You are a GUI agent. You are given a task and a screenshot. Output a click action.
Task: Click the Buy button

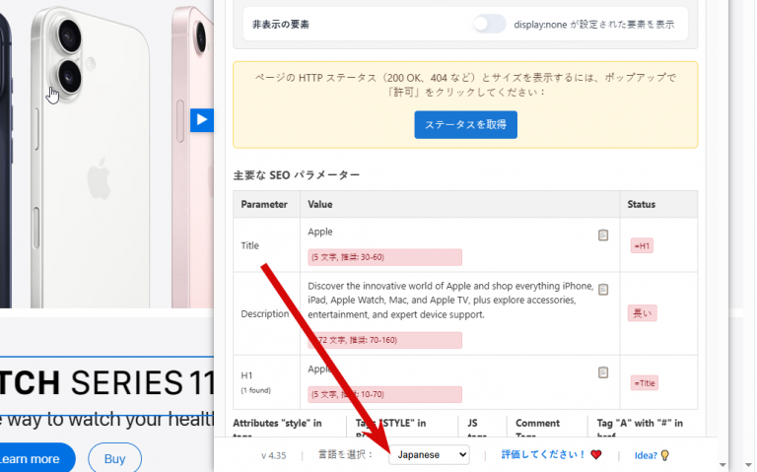tap(115, 458)
